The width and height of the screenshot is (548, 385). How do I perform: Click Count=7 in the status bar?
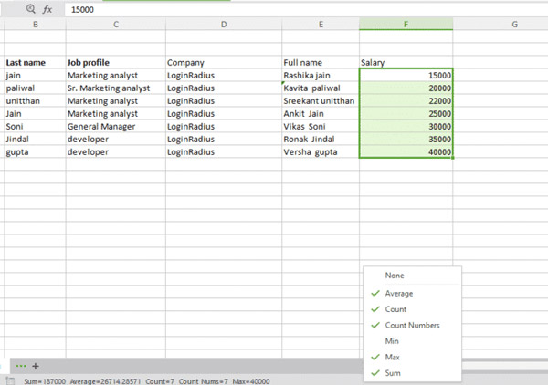(x=160, y=381)
